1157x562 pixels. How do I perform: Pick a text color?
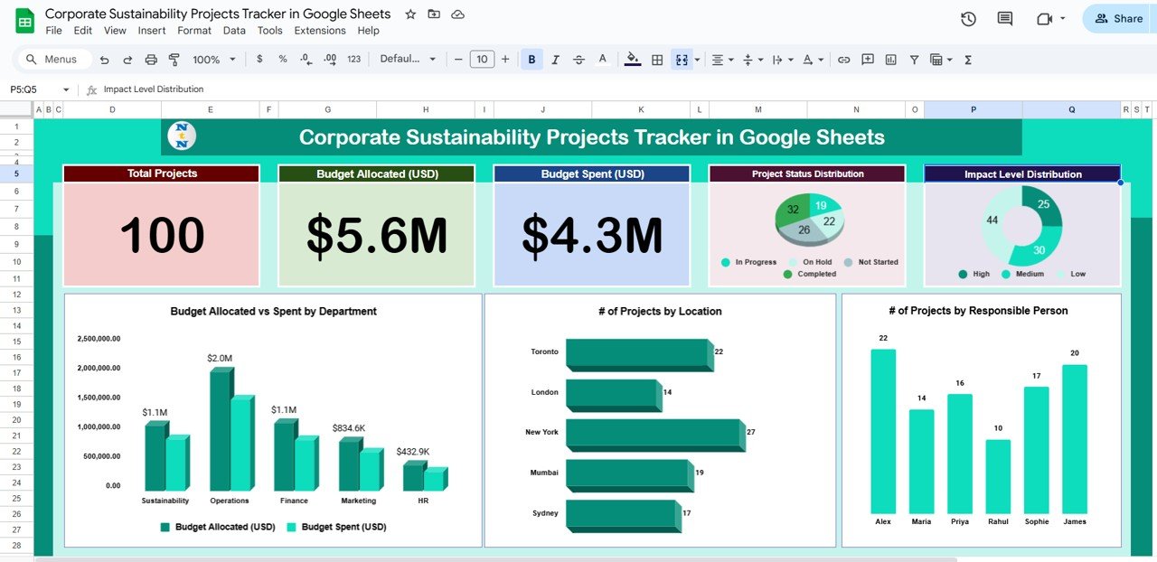tap(602, 59)
